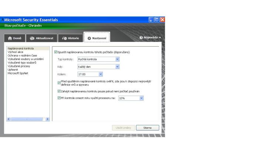Viewport: 268px width, 160px height.
Task: Toggle Při kontrole omezit míru využití procesoru
Action: (x=59, y=98)
